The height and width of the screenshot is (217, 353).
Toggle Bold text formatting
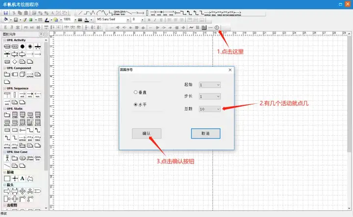click(x=149, y=20)
